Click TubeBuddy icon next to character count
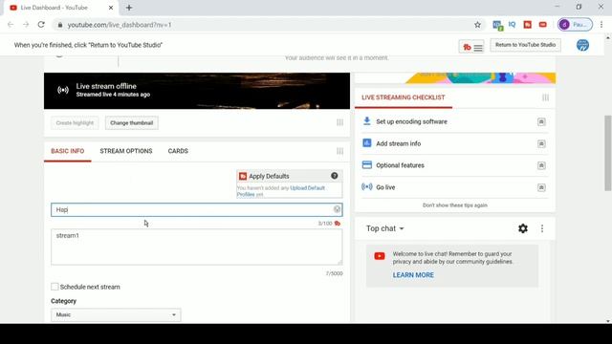The image size is (612, 344). (338, 224)
